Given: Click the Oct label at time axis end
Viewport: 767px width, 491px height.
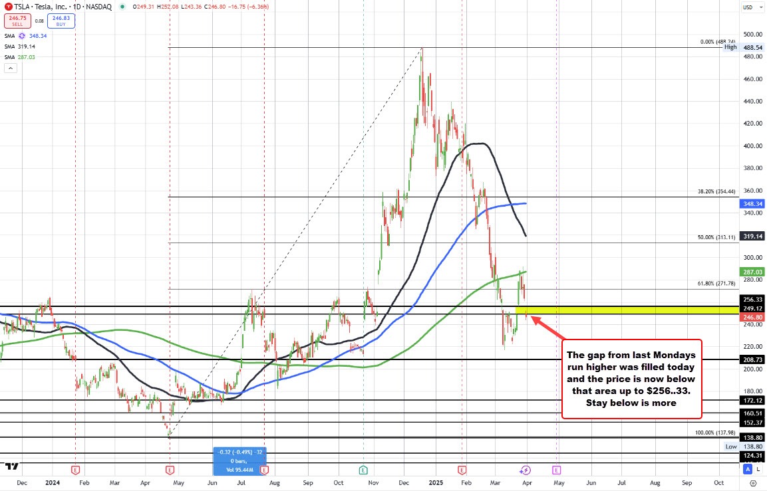Looking at the screenshot, I should (x=718, y=482).
